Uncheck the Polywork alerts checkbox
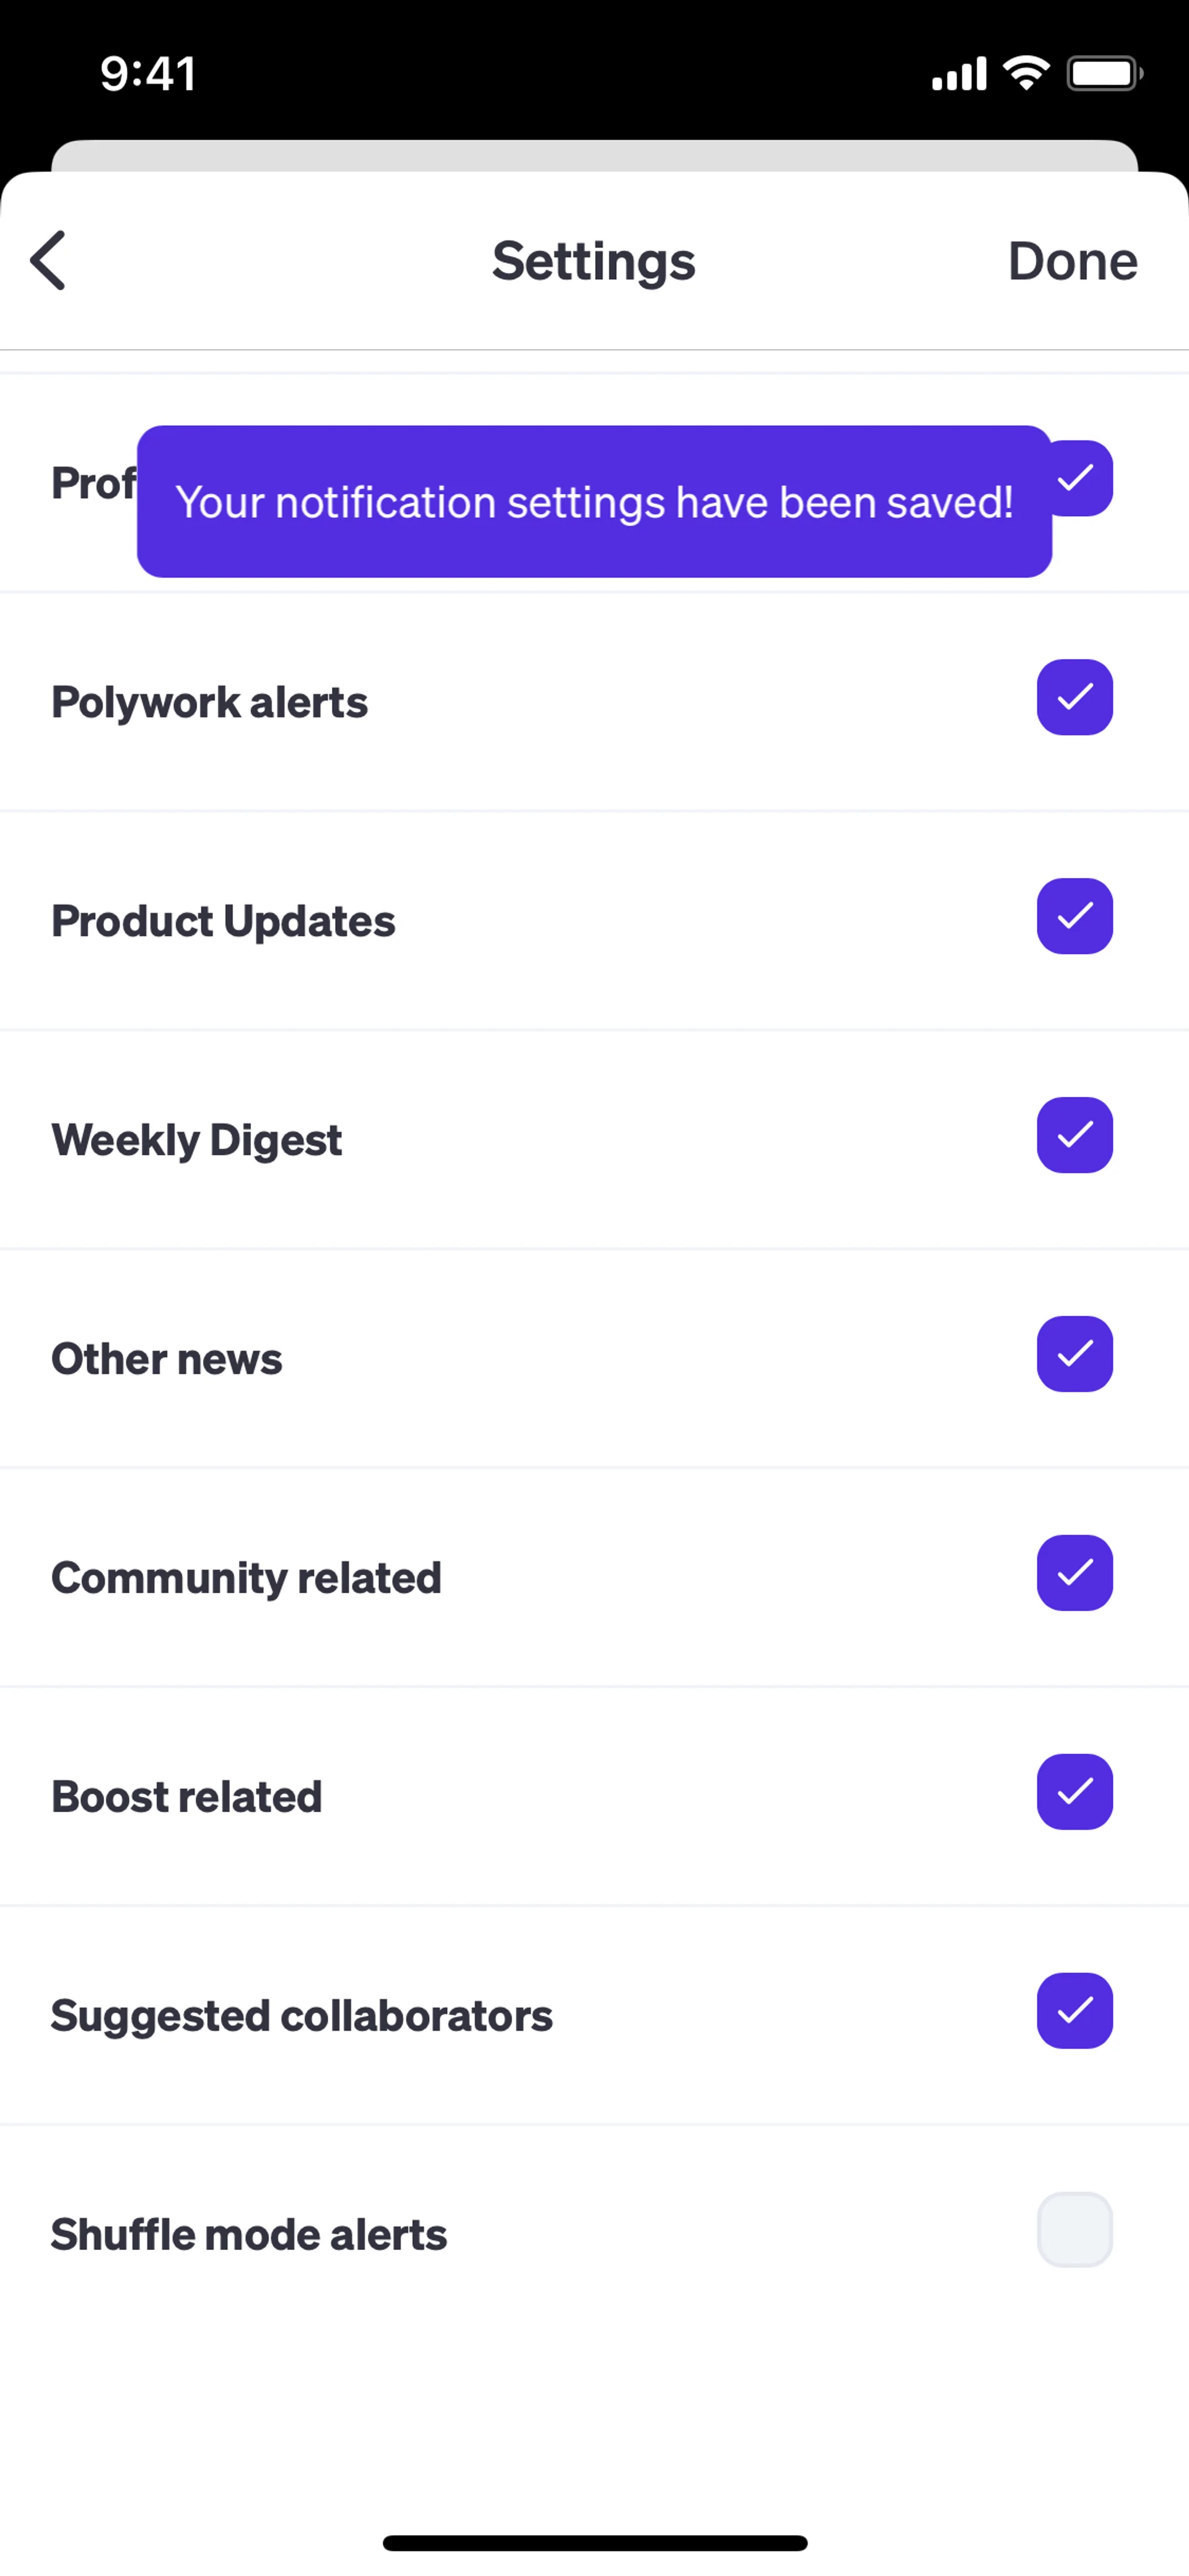This screenshot has width=1189, height=2576. click(1074, 698)
